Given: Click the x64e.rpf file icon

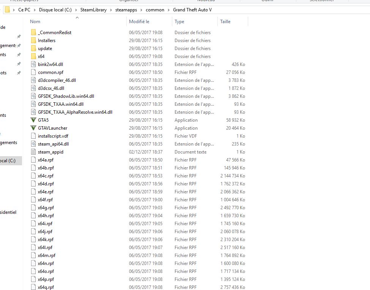Looking at the screenshot, I should pyautogui.click(x=33, y=192).
